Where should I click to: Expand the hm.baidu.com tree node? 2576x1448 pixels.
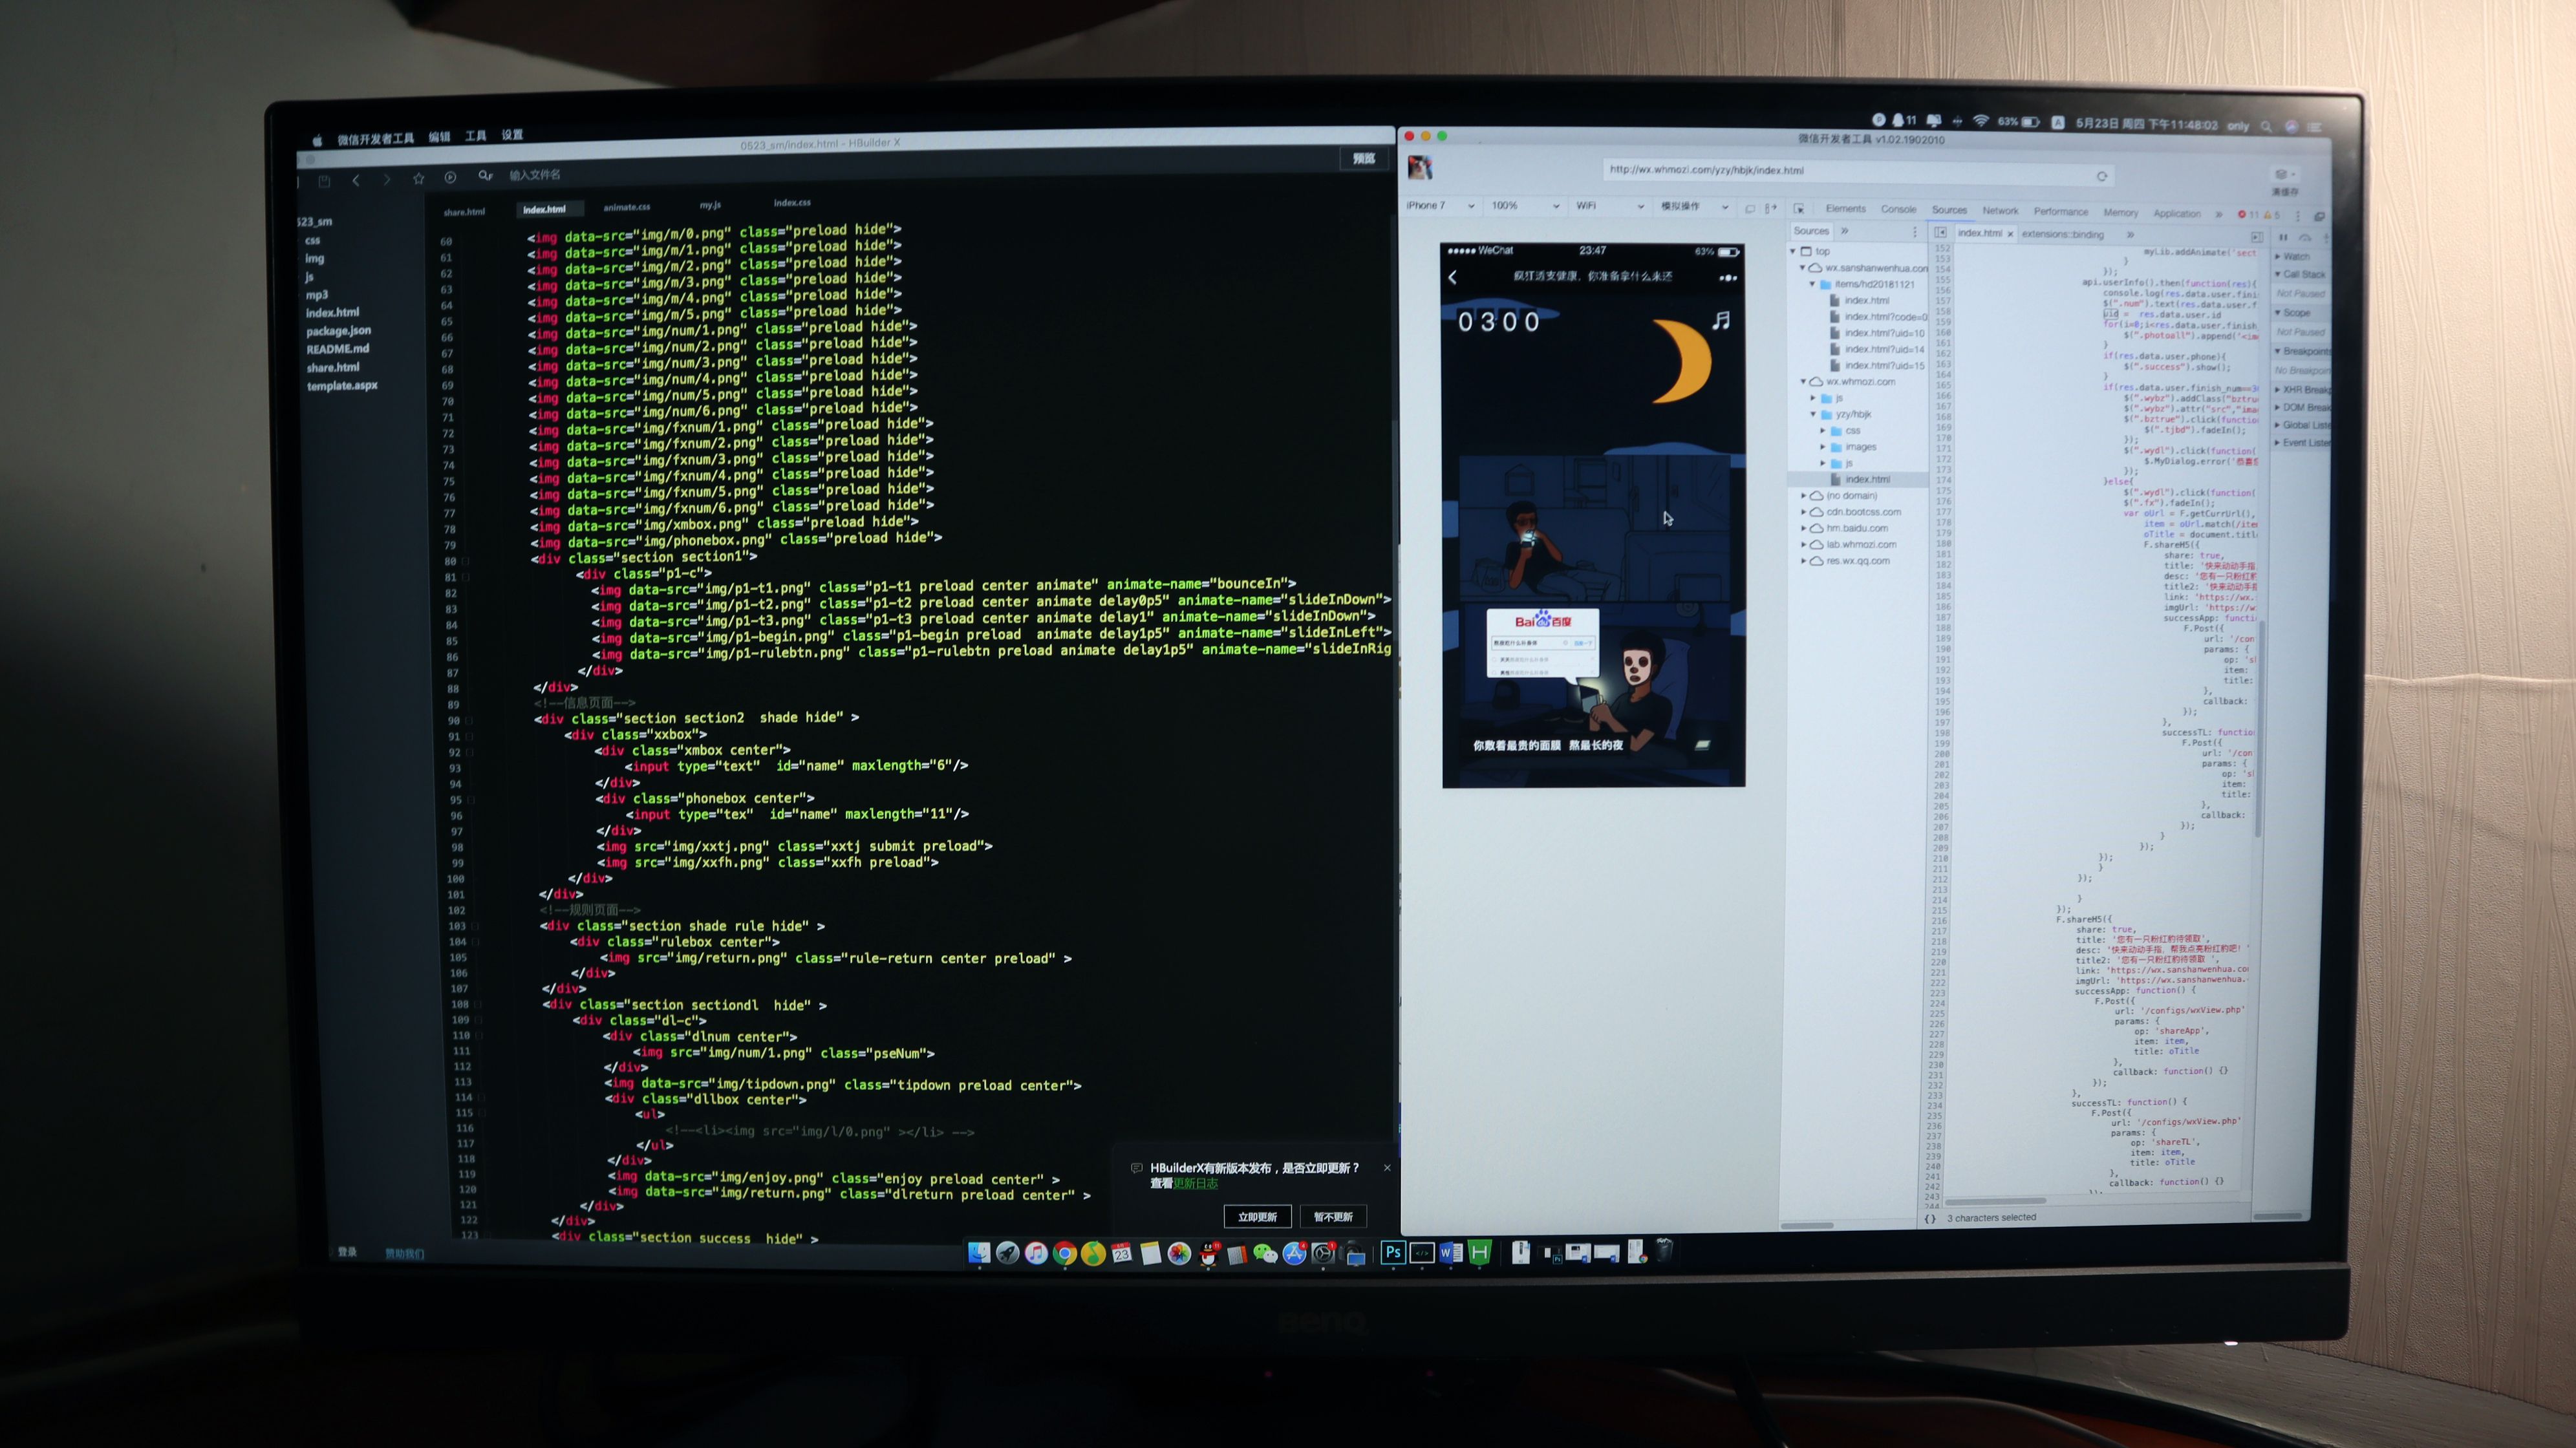pyautogui.click(x=1804, y=528)
